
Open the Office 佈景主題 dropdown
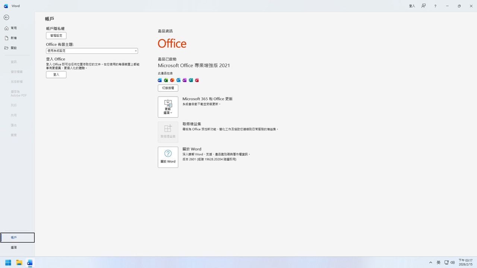tap(92, 51)
